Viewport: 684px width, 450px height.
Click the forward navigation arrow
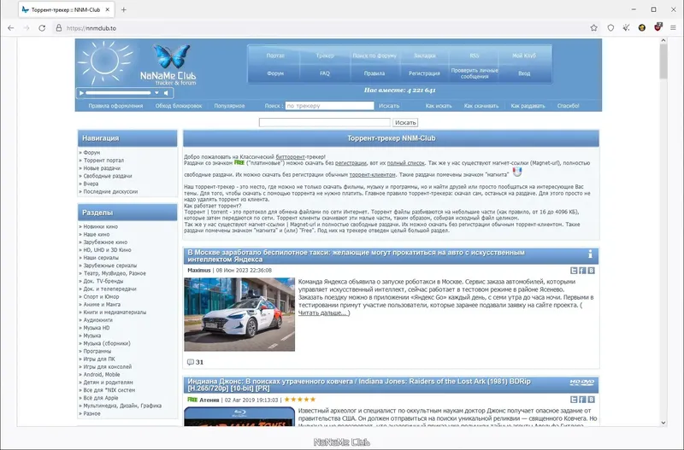pos(27,28)
